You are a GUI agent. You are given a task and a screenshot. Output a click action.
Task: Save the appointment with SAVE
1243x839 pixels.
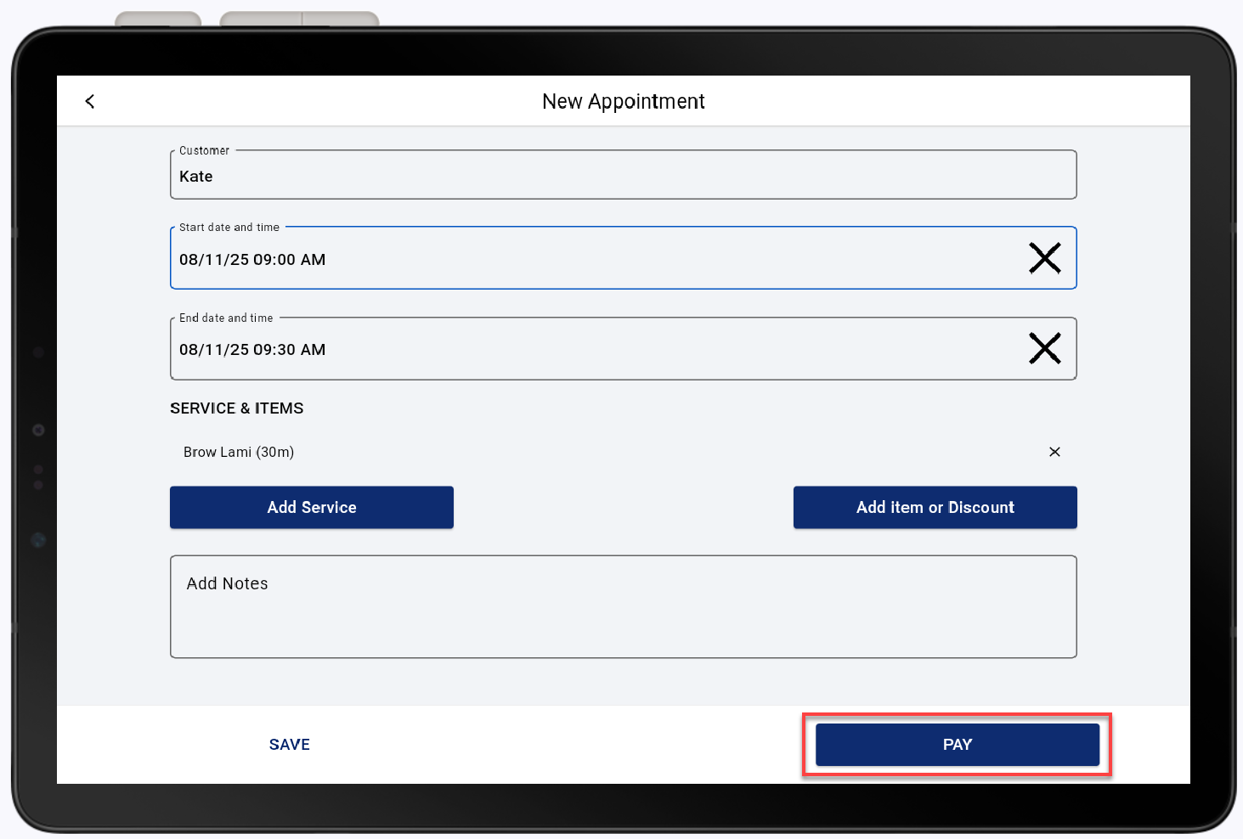(290, 745)
